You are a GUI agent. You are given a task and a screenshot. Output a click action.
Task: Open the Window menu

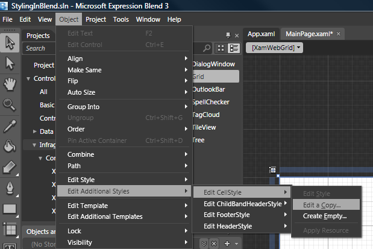(148, 19)
